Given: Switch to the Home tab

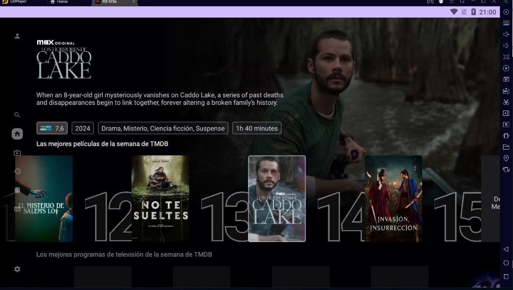Looking at the screenshot, I should 59,2.
